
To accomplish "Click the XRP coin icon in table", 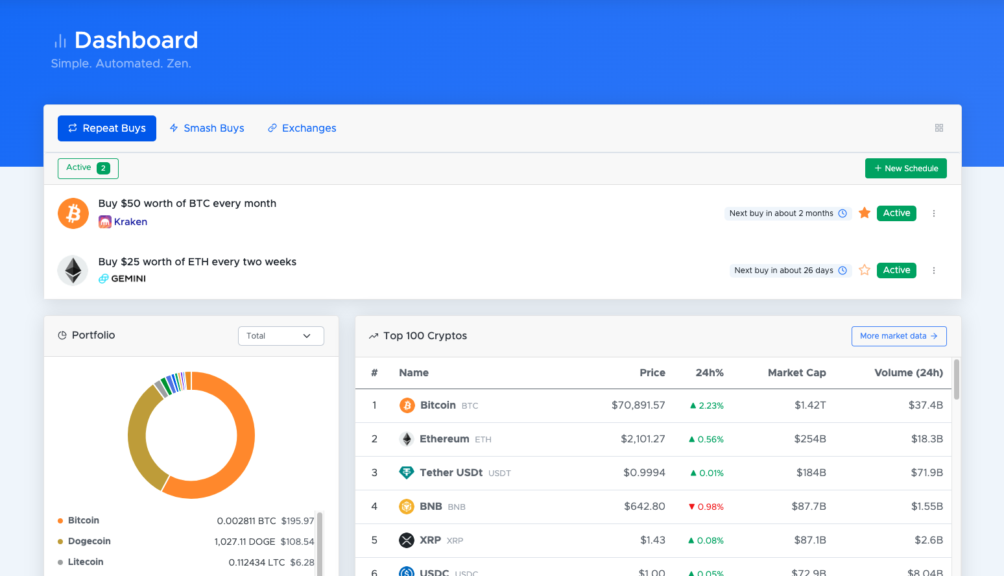I will click(407, 540).
